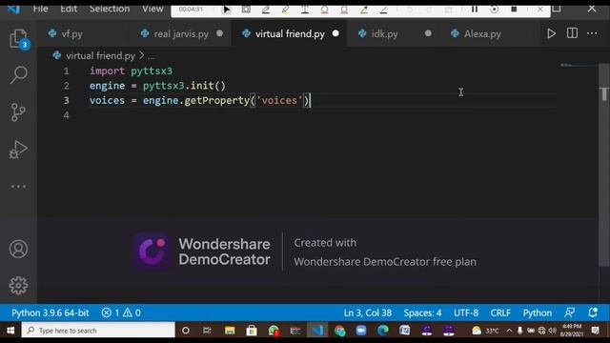This screenshot has width=610, height=343.
Task: Change end of line sequence CRLF
Action: pos(500,313)
